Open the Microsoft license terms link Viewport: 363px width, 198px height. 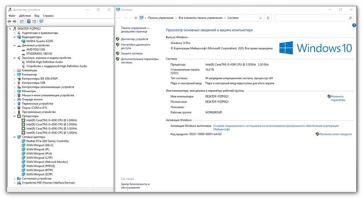pos(276,128)
